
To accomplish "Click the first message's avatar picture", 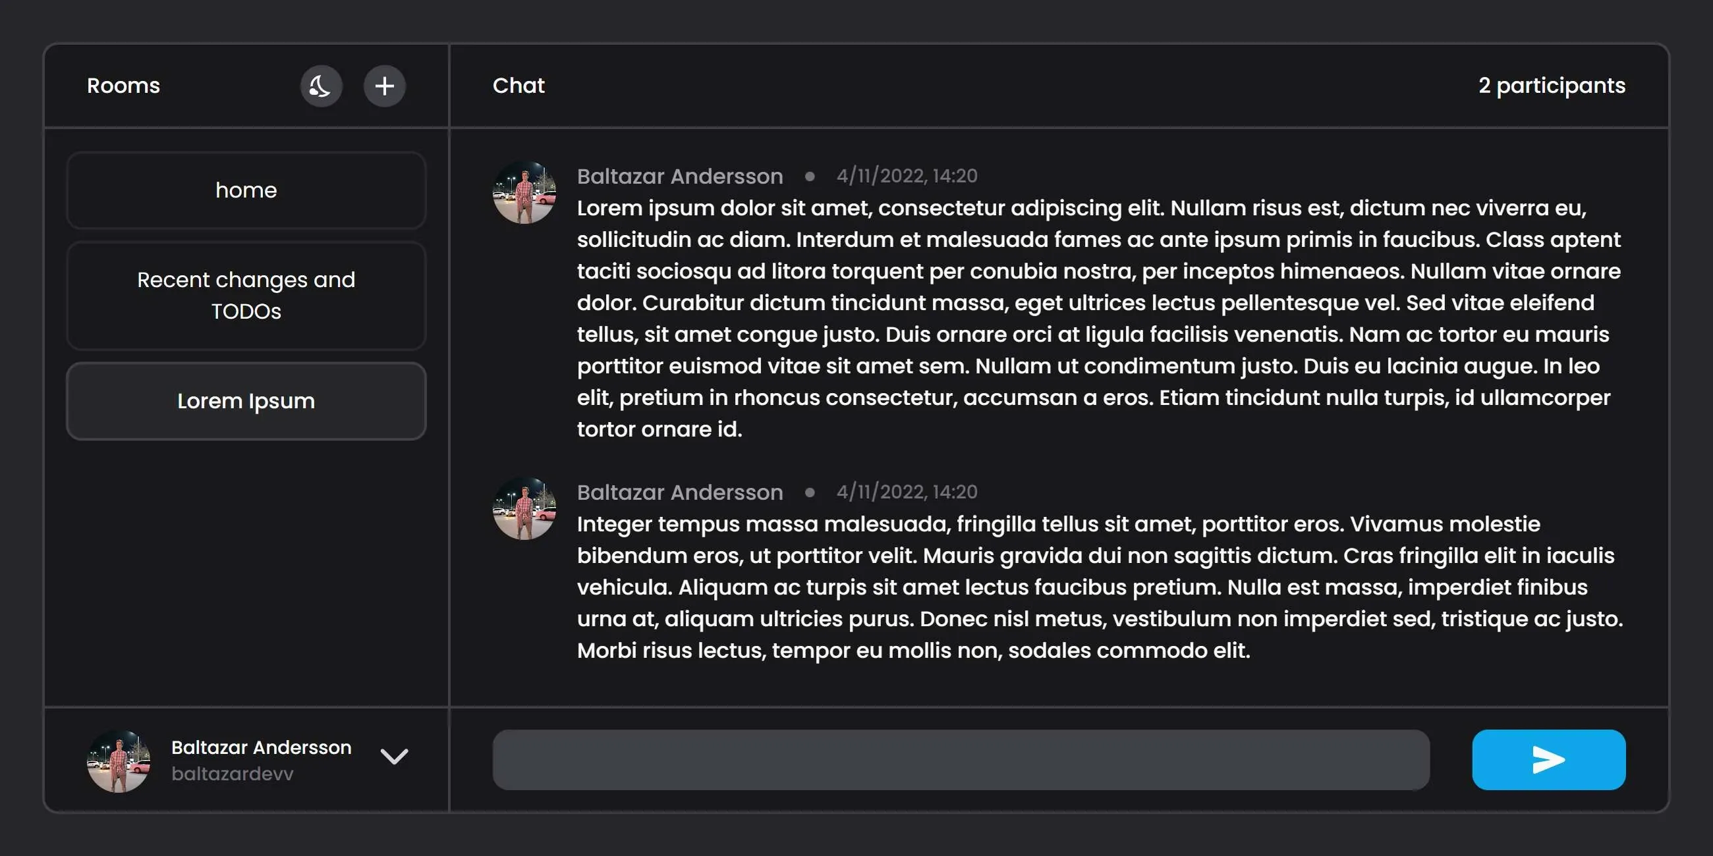I will coord(524,192).
